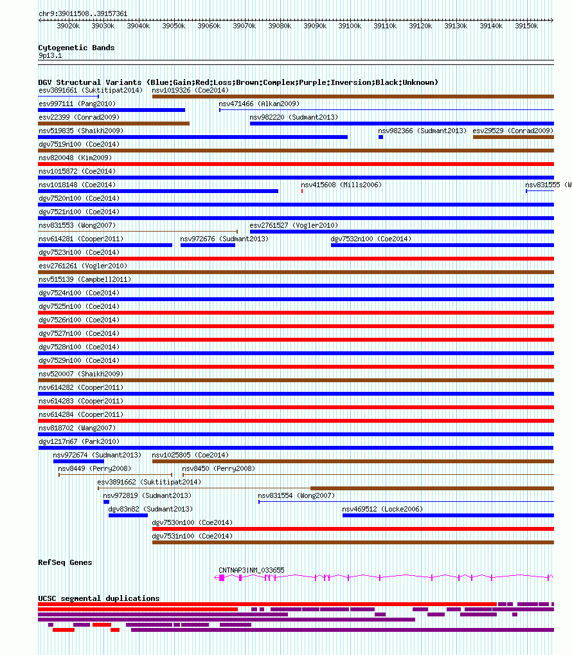Select nsv8449 (Perry2008) variant
Image resolution: width=572 pixels, height=655 pixels.
tap(94, 468)
